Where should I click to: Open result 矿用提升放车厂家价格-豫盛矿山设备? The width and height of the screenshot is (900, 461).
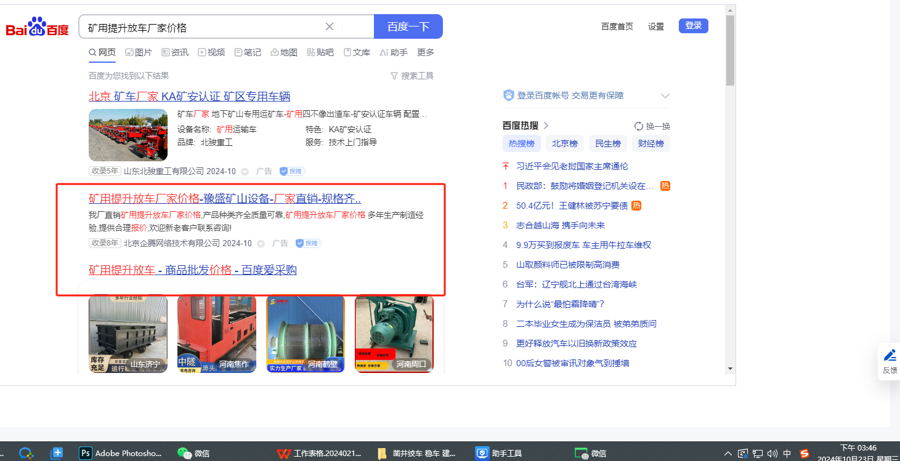(225, 198)
